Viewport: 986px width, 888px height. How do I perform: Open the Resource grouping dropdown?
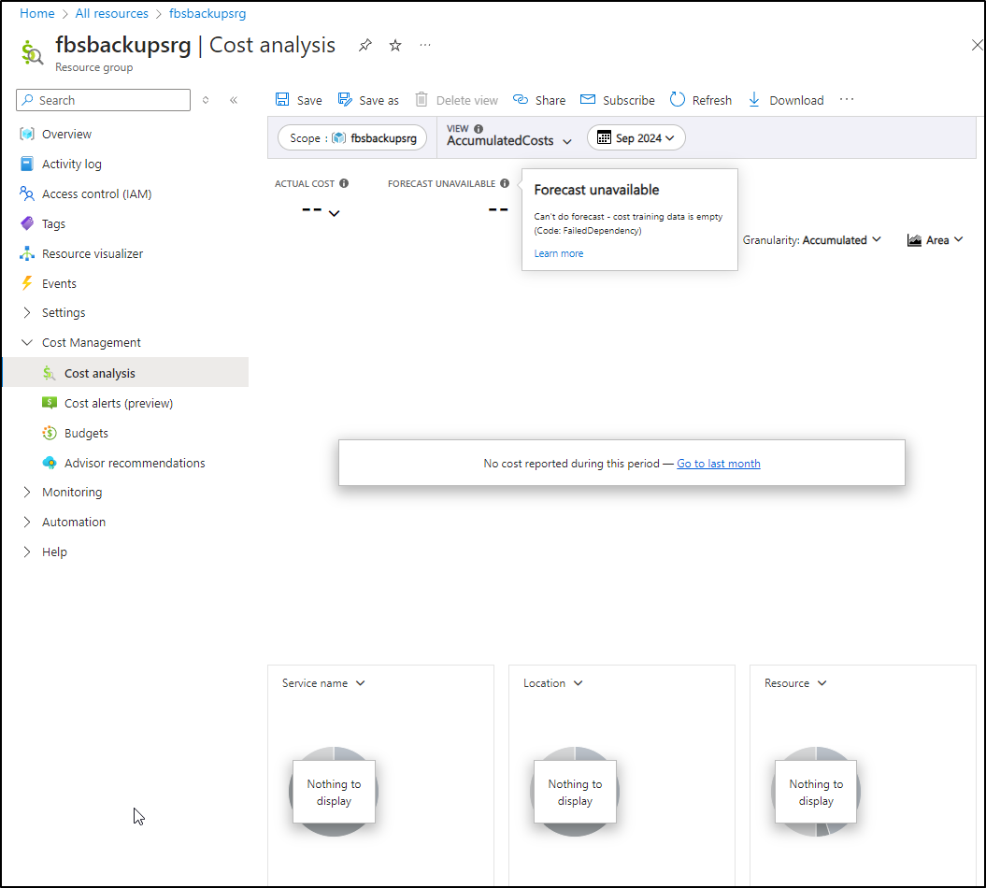coord(795,683)
